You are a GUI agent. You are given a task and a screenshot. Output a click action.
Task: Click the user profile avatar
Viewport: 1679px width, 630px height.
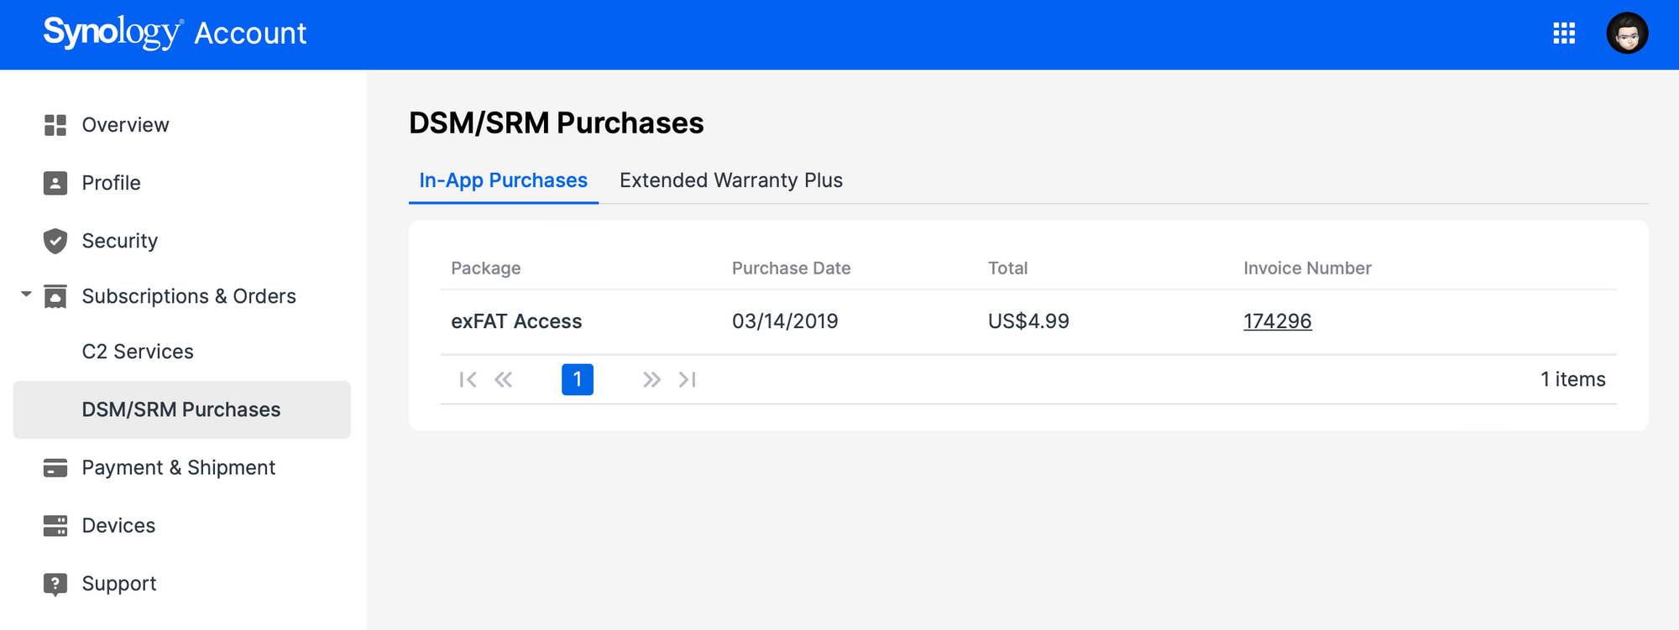(x=1627, y=34)
